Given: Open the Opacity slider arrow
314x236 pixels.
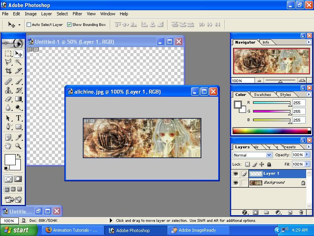Looking at the screenshot, I should 307,155.
